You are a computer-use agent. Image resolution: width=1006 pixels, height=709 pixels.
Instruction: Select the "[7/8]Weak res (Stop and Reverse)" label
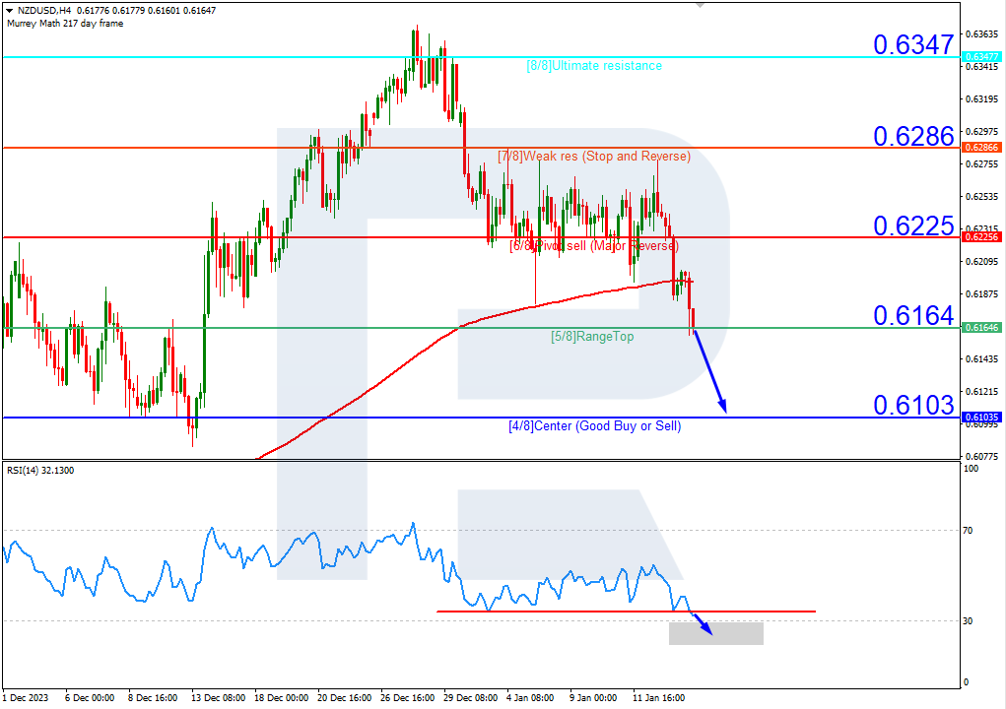(594, 157)
